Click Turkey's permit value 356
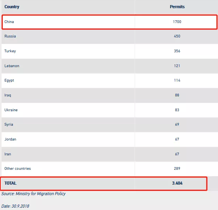Screen dimensions: 218x210 (177, 51)
